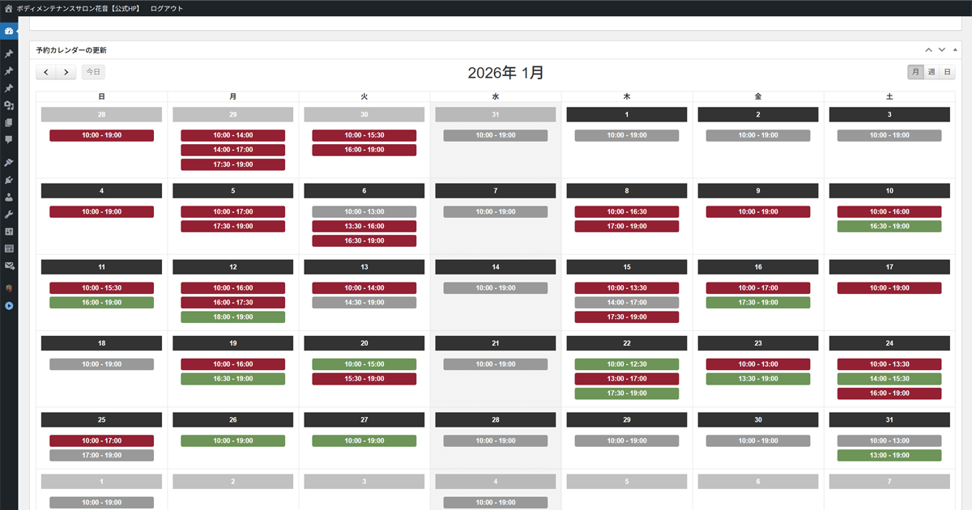Click the Plugins plug icon in sidebar
The height and width of the screenshot is (510, 972).
9,180
